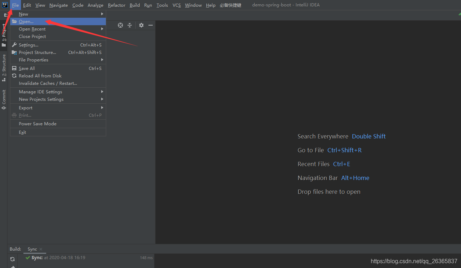Click the Reload All from Disk icon

[14, 76]
